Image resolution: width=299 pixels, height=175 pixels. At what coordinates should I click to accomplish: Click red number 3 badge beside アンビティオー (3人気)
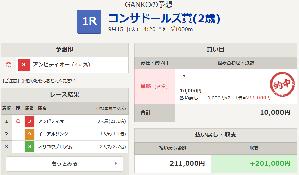[x=24, y=65]
